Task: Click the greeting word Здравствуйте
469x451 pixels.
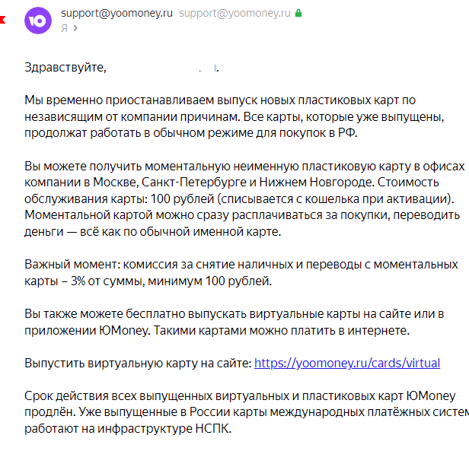Action: coord(65,67)
